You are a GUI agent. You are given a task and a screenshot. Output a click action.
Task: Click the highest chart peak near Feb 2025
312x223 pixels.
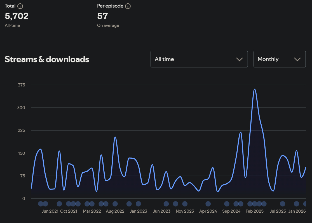coord(255,89)
